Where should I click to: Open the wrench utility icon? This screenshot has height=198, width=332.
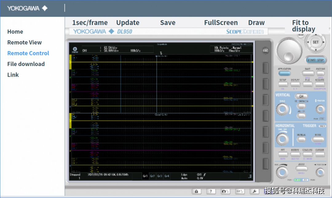point(254,191)
